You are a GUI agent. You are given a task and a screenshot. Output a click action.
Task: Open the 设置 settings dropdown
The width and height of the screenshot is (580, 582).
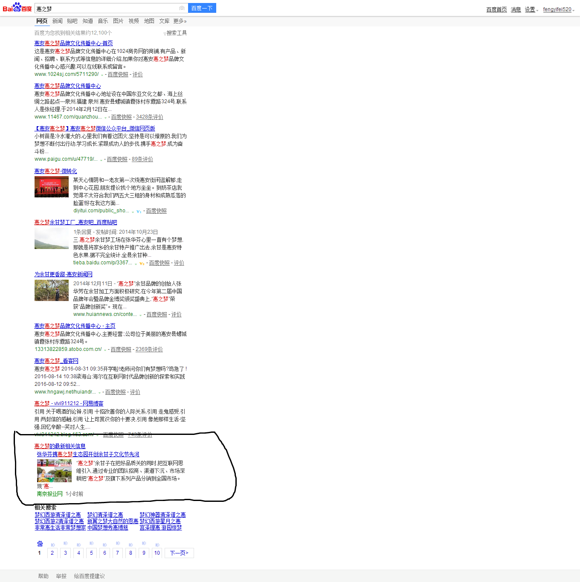point(531,9)
